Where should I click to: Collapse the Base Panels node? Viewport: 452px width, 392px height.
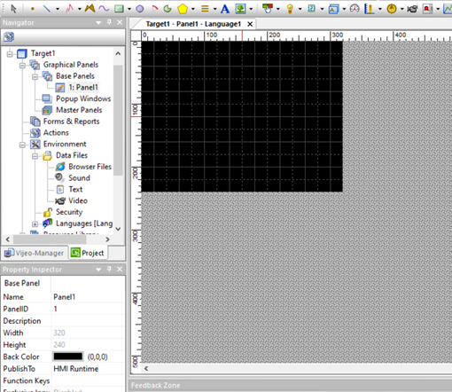(35, 76)
